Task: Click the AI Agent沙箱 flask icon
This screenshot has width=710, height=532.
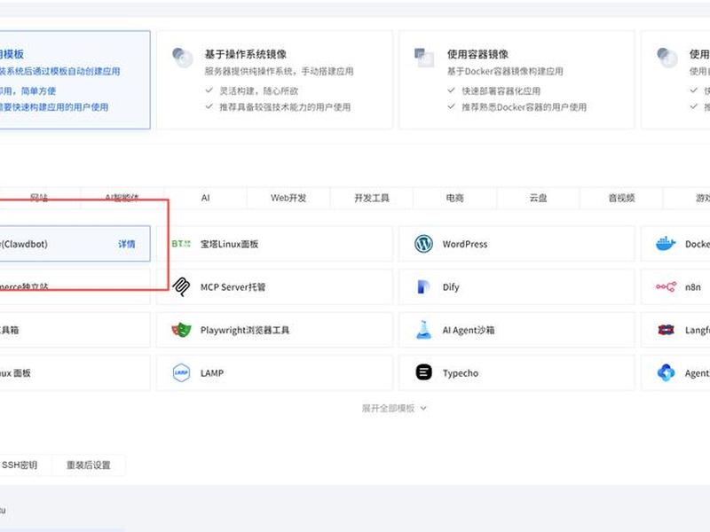Action: coord(423,330)
